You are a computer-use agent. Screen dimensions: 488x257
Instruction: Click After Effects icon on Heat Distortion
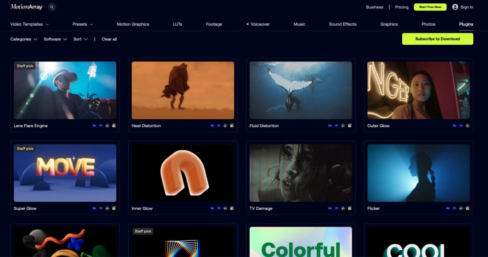pos(212,125)
